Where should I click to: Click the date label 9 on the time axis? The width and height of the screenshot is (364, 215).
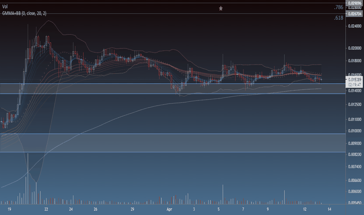pos(268,209)
